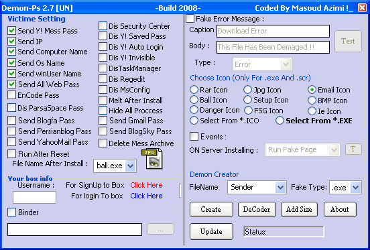Image resolution: width=370 pixels, height=250 pixels.
Task: Toggle the Send IP checkbox
Action: (11, 41)
